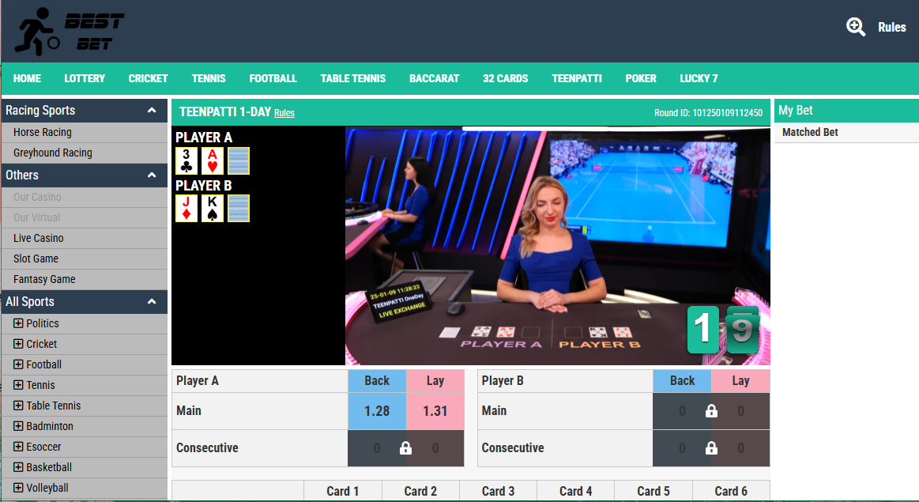Click Player B's jack of diamonds card

pos(186,208)
